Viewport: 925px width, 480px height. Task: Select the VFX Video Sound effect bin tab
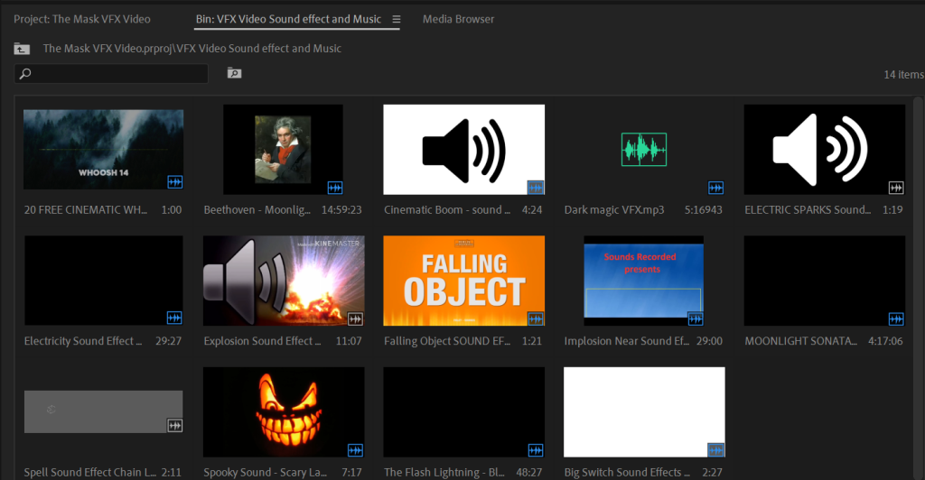tap(288, 19)
